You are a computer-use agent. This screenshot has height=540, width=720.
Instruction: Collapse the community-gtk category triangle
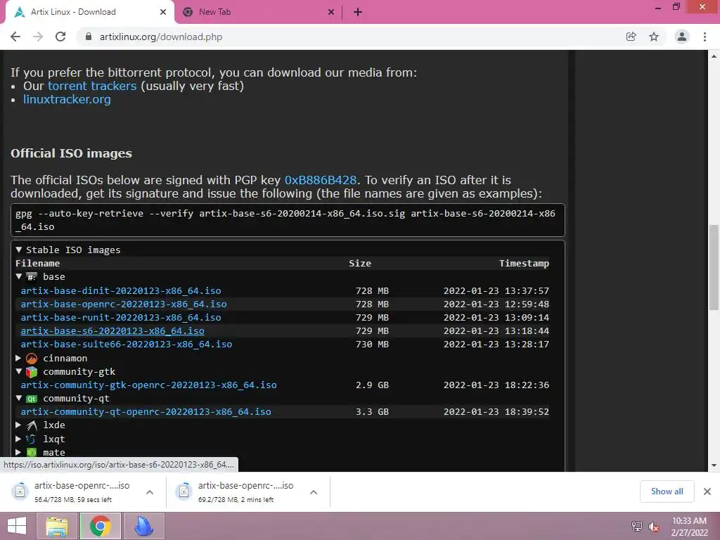pyautogui.click(x=19, y=371)
